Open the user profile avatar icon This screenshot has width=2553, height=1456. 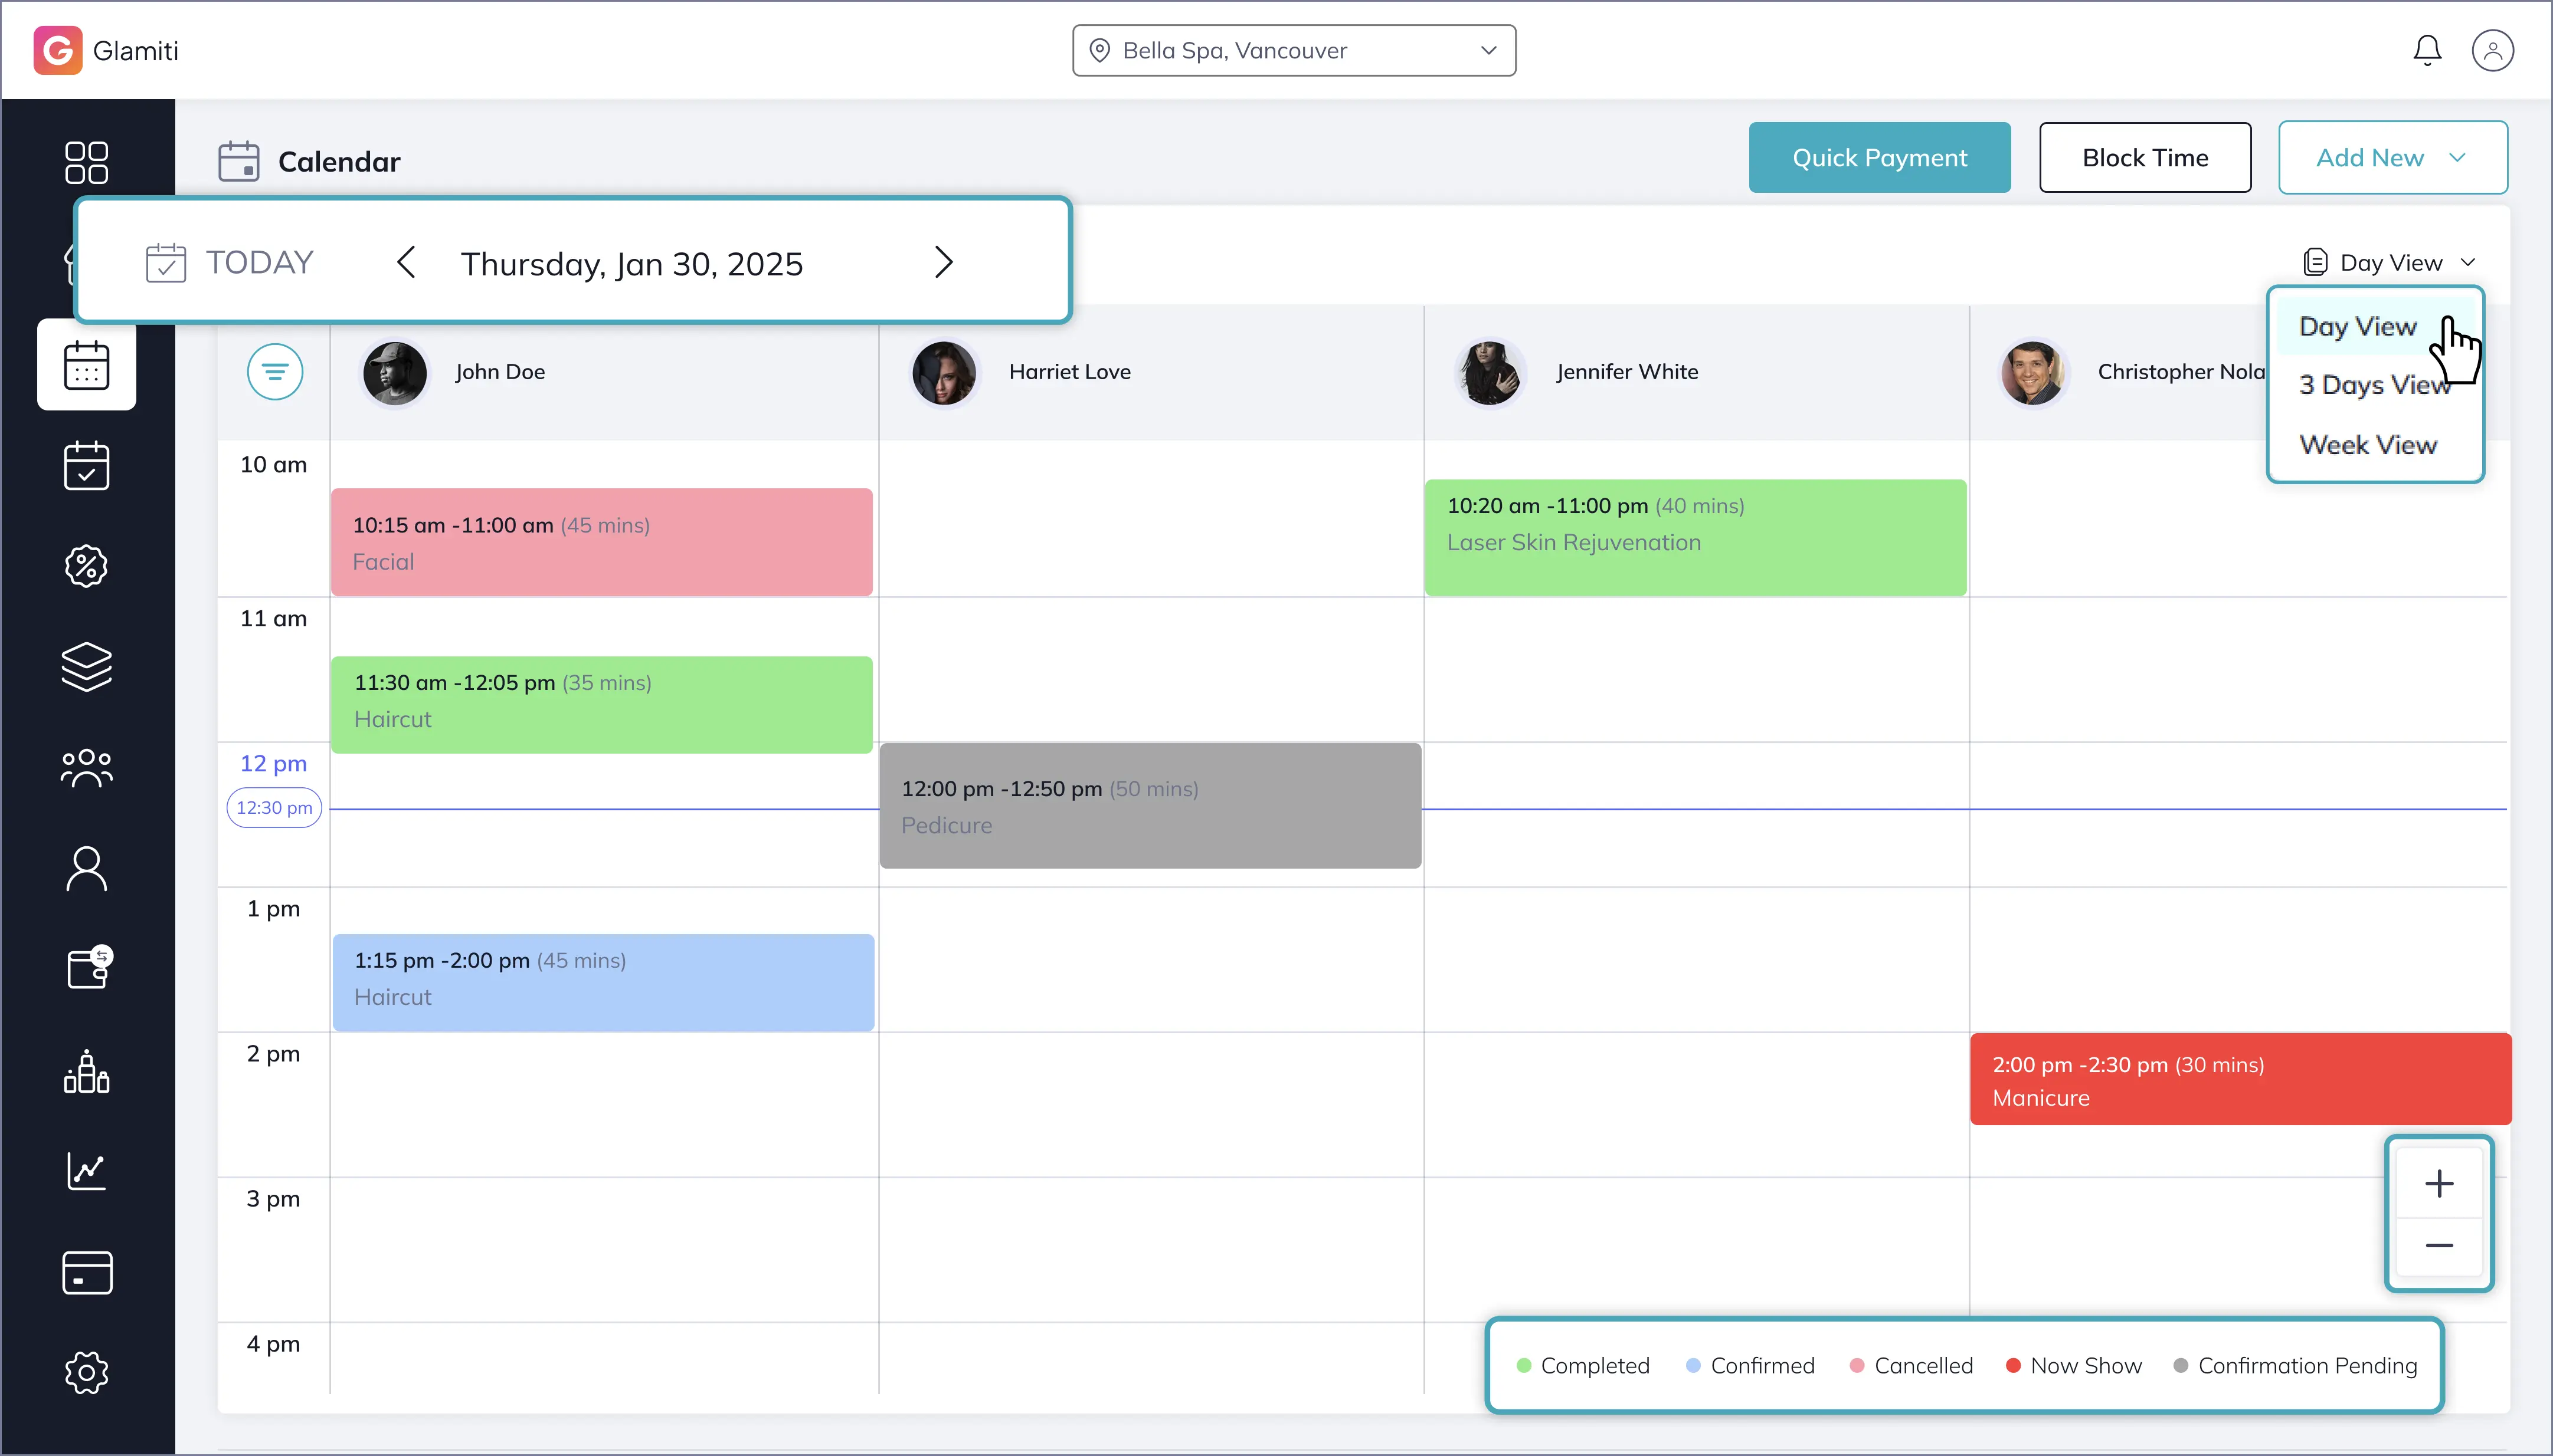coord(2492,50)
